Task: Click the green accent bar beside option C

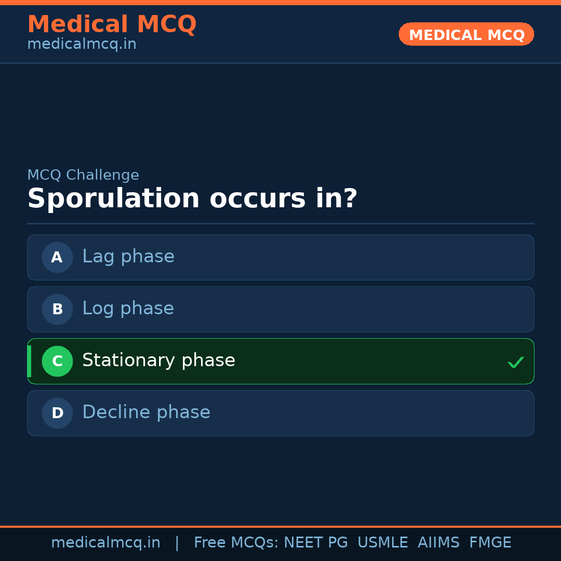Action: click(x=29, y=361)
